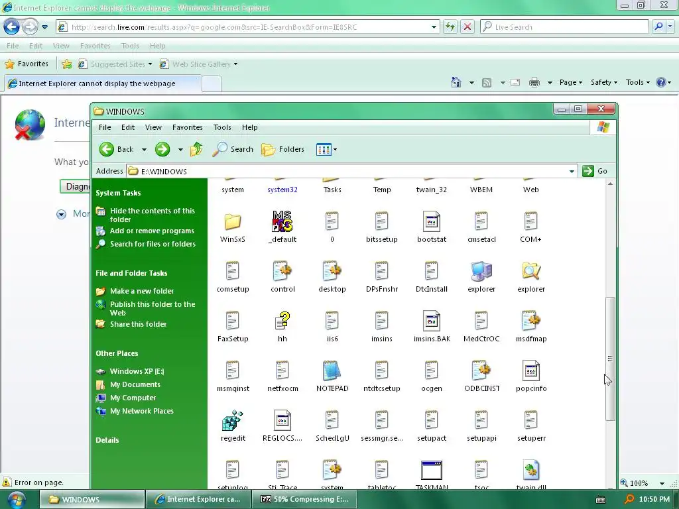Switch to Internet Explorer taskbar button
Screen dimensions: 679x509
pyautogui.click(x=198, y=500)
